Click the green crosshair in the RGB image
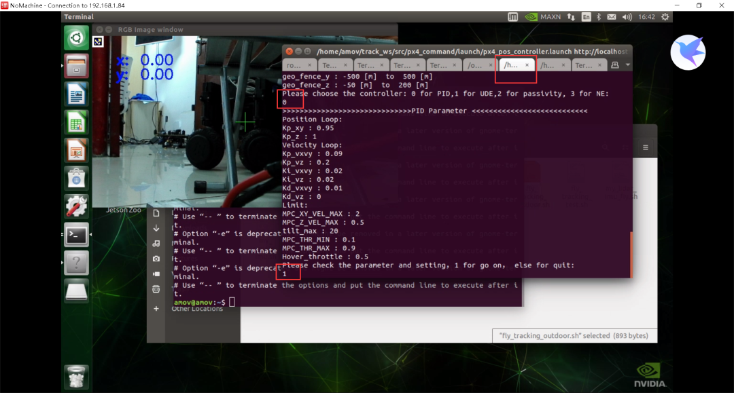The height and width of the screenshot is (393, 734). [245, 123]
